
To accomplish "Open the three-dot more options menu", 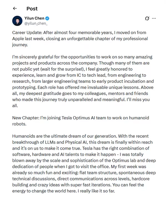I will pyautogui.click(x=154, y=19).
